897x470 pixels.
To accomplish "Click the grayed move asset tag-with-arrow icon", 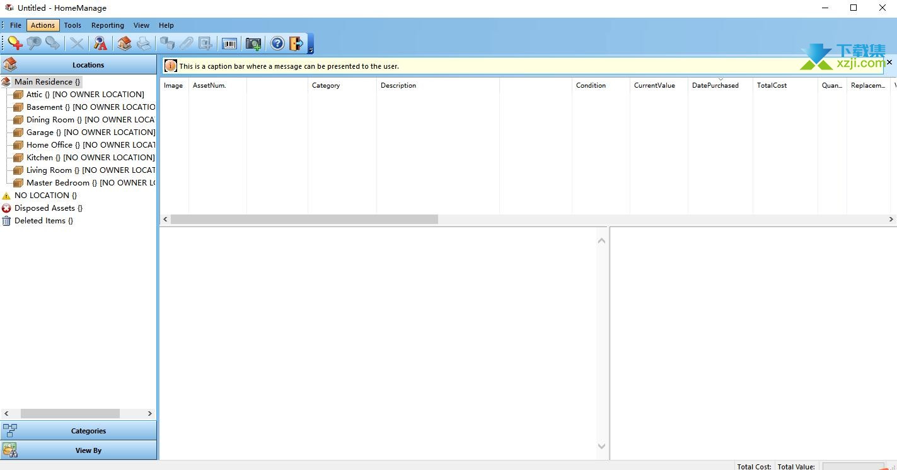I will pos(53,44).
